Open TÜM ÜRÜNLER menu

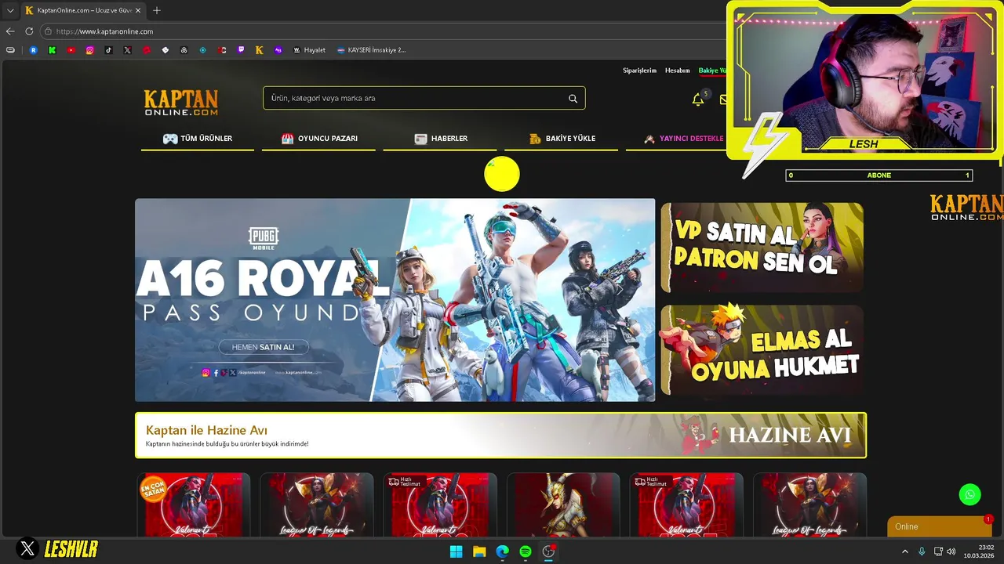coord(198,139)
